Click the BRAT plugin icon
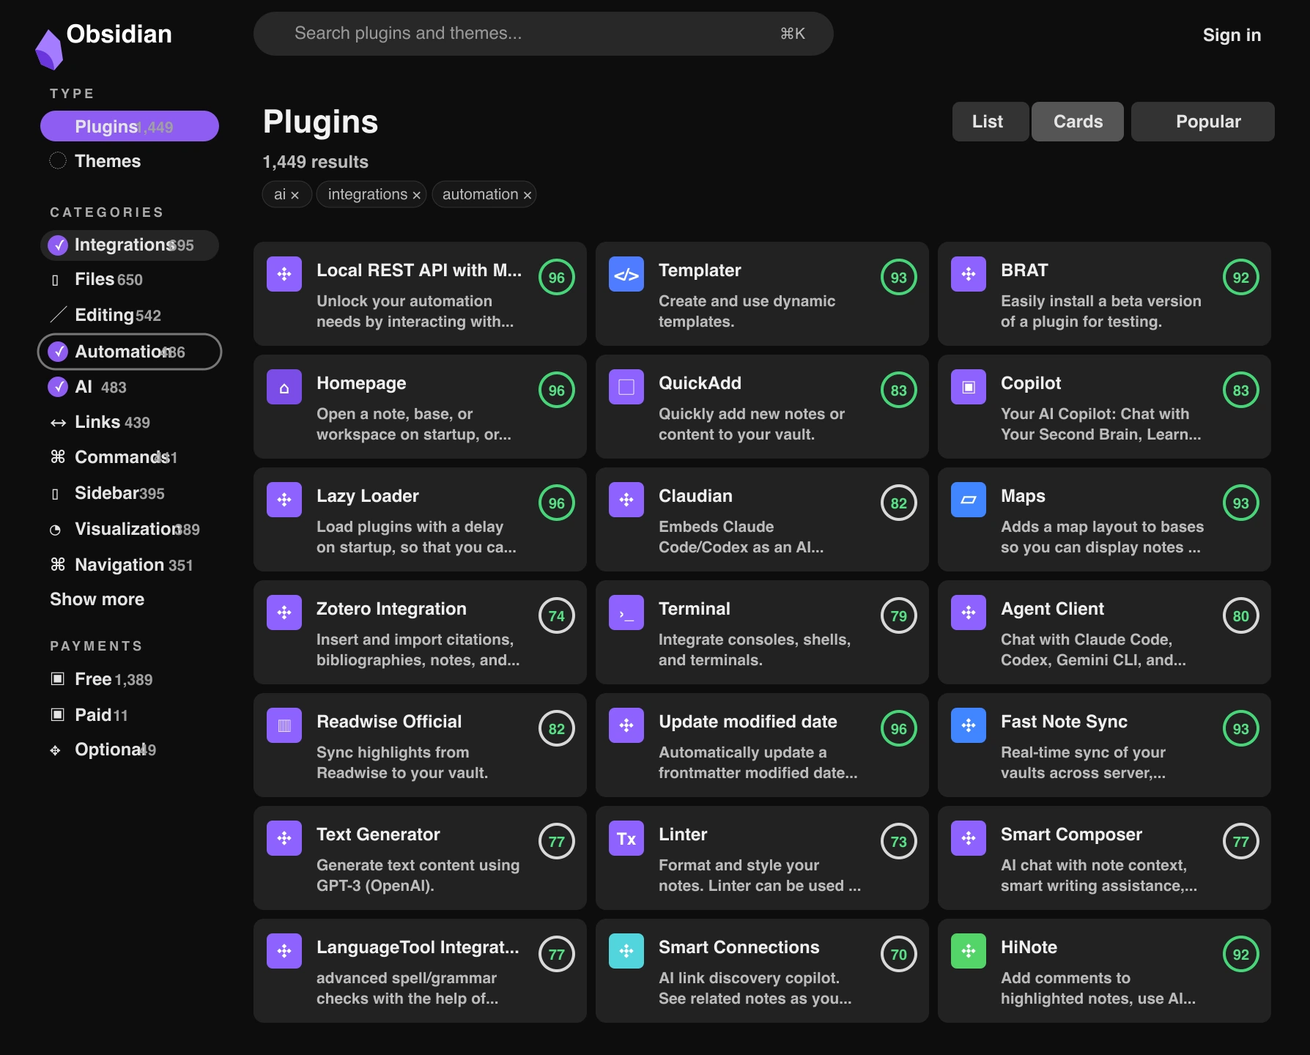 (969, 274)
